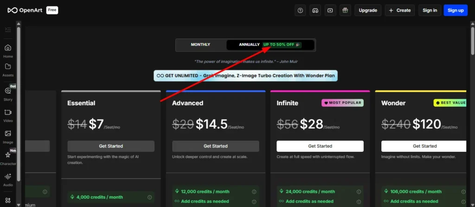Open the apps grid icon in sidebar
Image resolution: width=475 pixels, height=207 pixels.
[8, 201]
